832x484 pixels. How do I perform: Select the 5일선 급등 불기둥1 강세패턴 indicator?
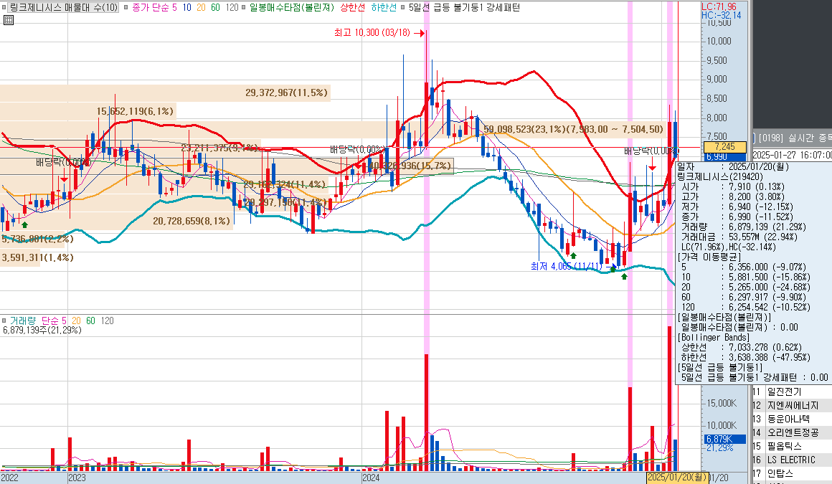464,7
